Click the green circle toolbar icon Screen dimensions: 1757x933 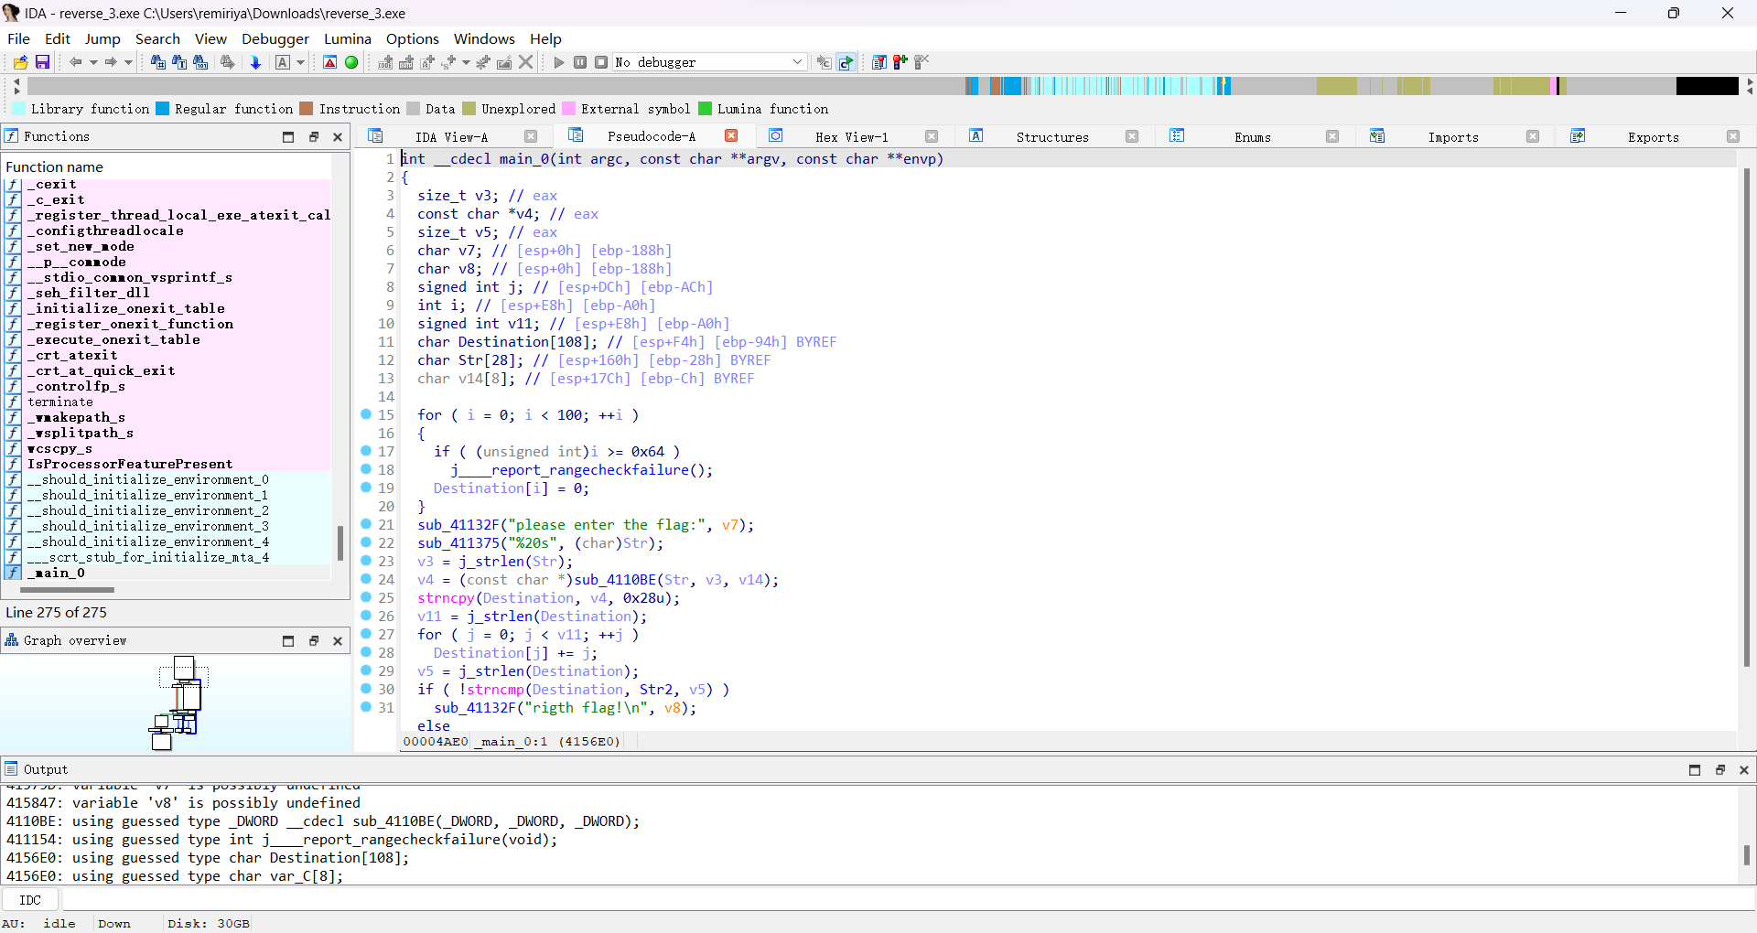[351, 62]
